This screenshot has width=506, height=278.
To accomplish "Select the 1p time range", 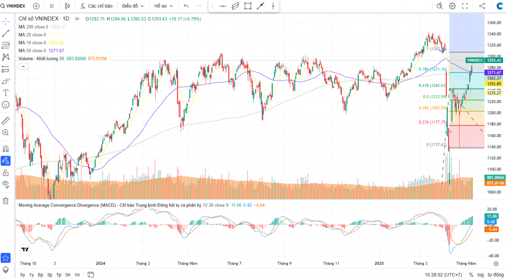I will click(x=59, y=275).
